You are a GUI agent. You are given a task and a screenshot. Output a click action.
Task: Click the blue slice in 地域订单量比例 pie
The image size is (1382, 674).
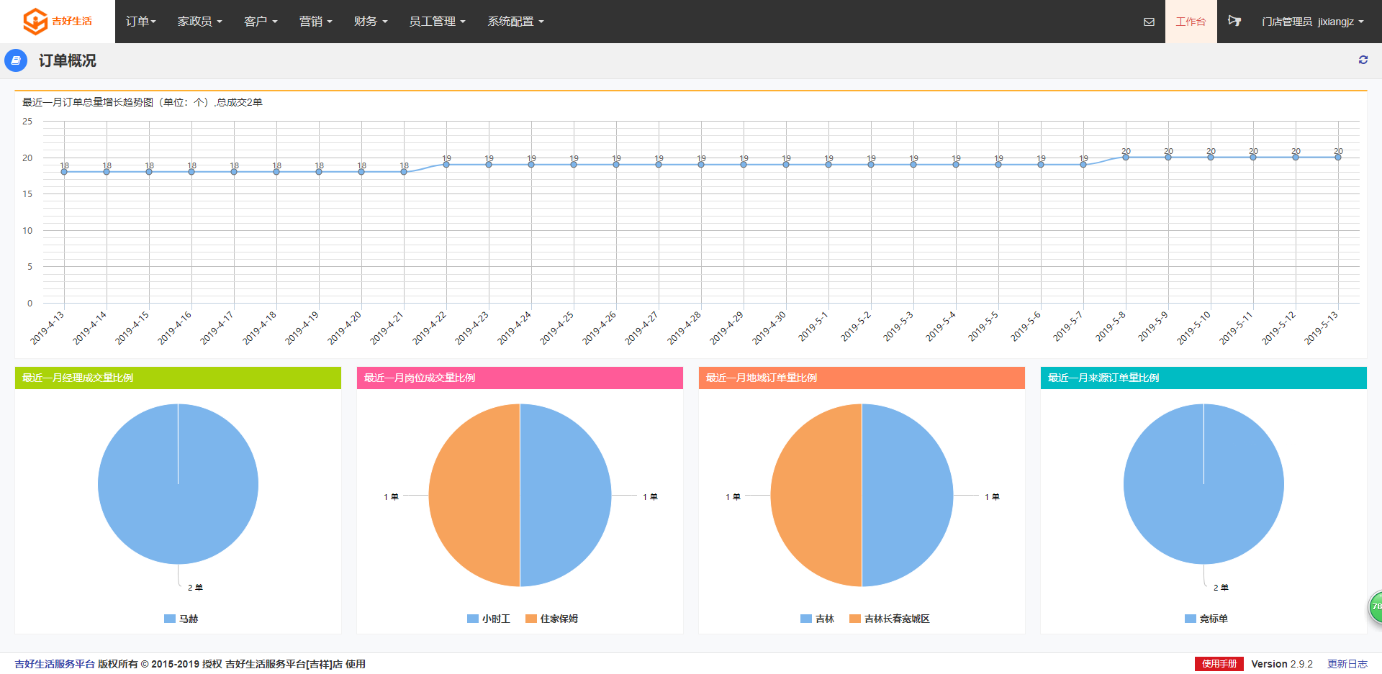point(907,495)
